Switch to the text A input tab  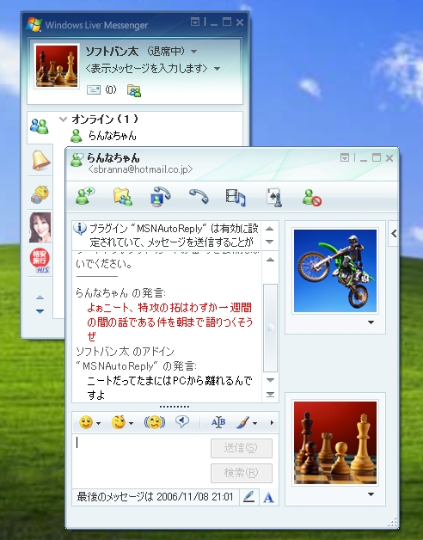point(269,497)
